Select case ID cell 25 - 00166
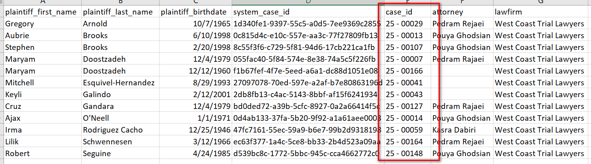 [x=404, y=71]
